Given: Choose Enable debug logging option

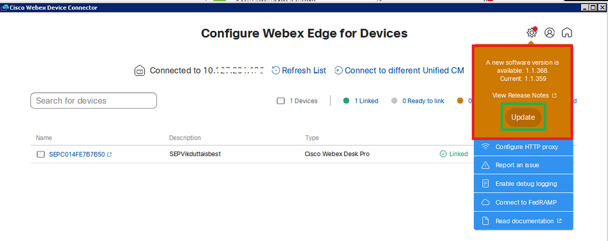Looking at the screenshot, I should click(523, 184).
